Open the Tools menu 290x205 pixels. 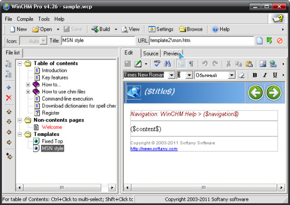click(44, 19)
